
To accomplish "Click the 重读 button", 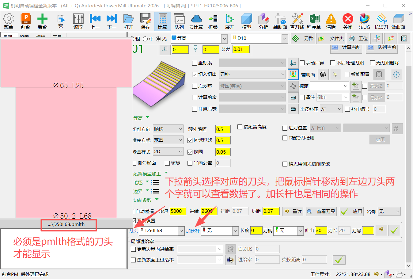I will [293, 212].
